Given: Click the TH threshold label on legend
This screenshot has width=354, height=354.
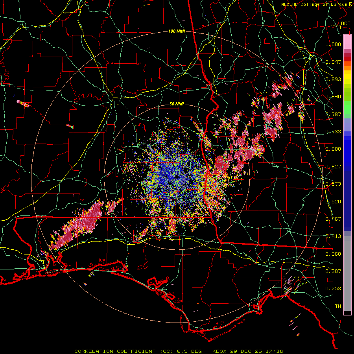Looking at the screenshot, I should pyautogui.click(x=338, y=306).
